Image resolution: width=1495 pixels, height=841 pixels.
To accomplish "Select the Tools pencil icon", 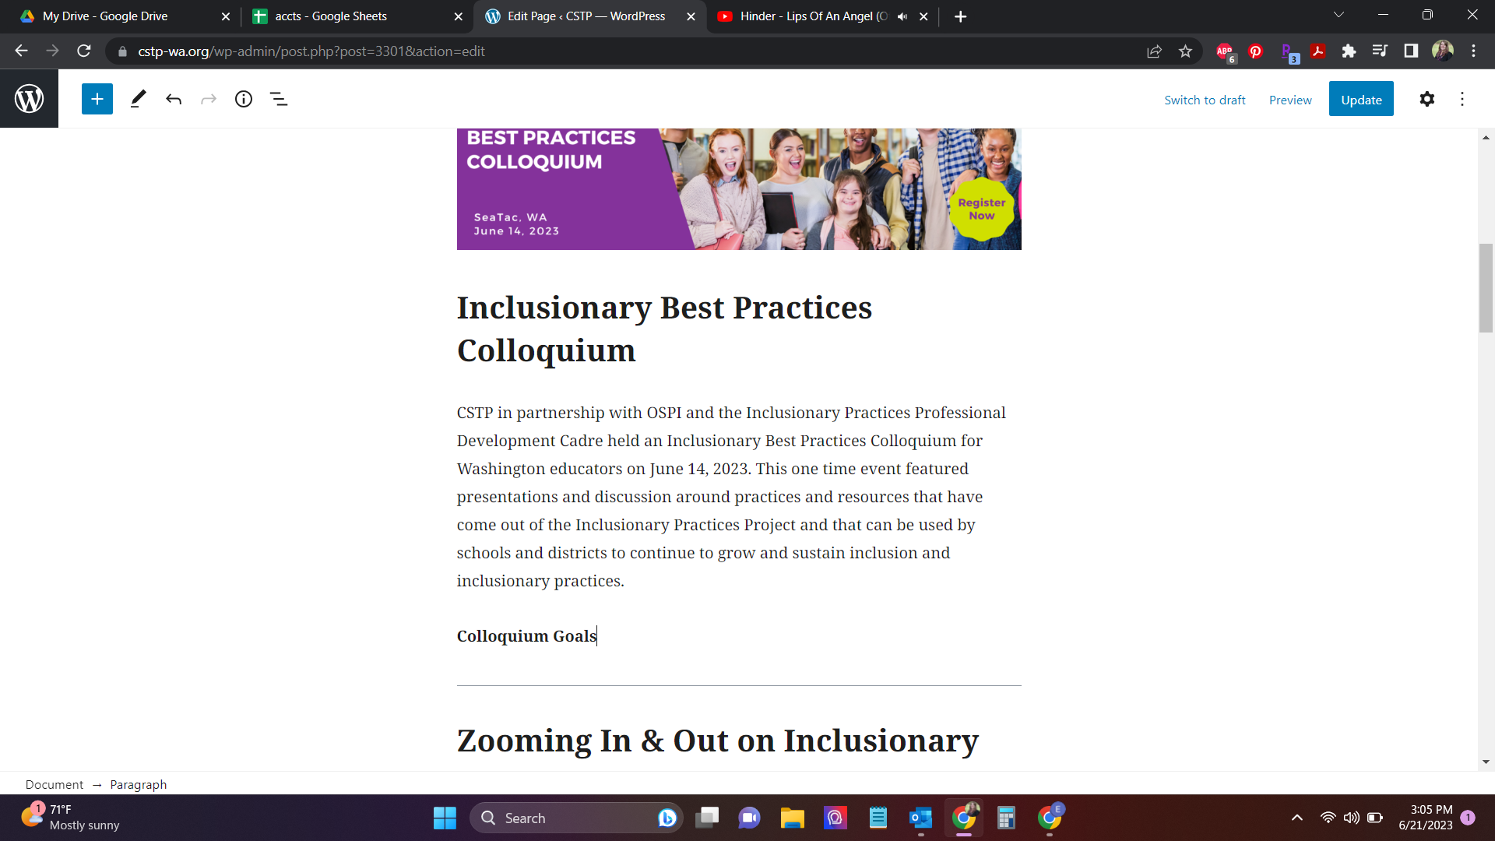I will click(138, 99).
